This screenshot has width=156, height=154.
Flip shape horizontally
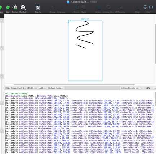coord(151,8)
